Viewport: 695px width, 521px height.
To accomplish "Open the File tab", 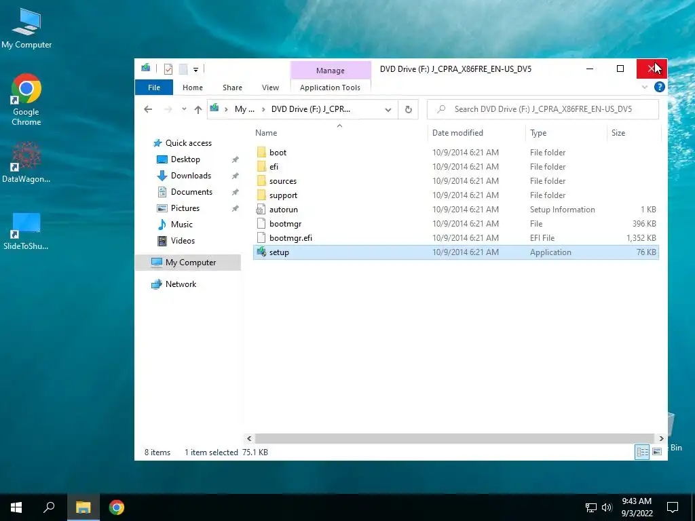I will point(154,88).
